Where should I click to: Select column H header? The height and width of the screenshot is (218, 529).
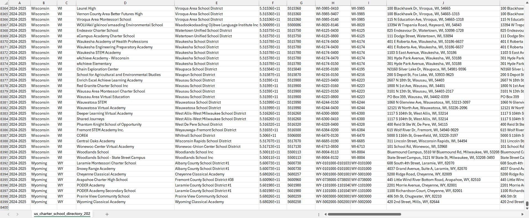[x=333, y=3]
